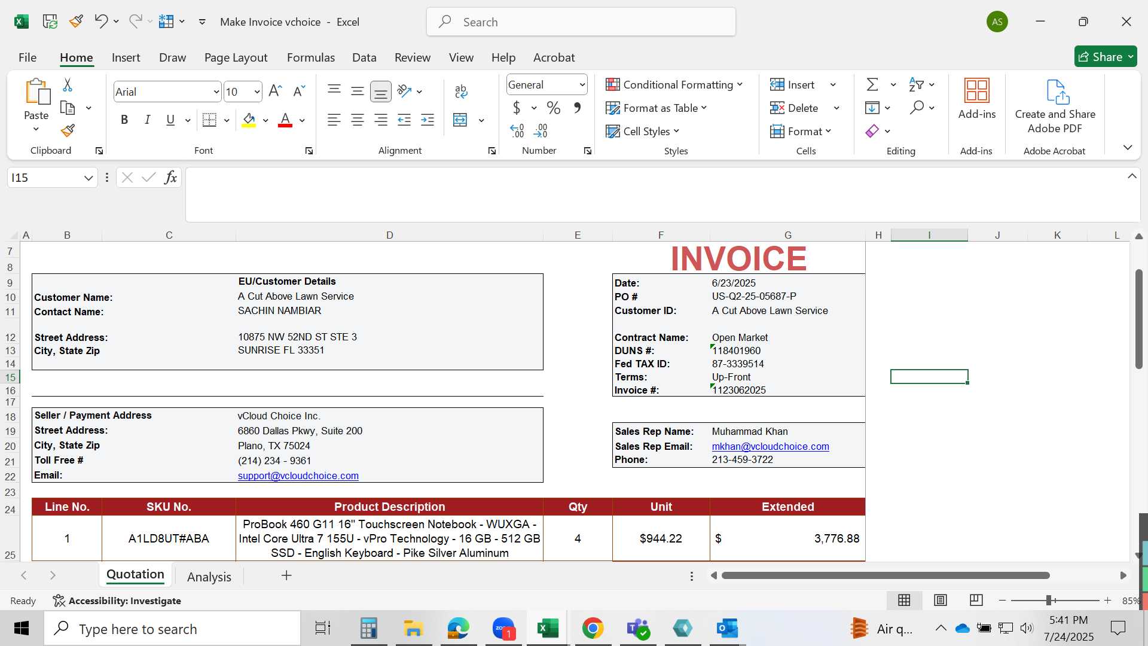This screenshot has width=1148, height=646.
Task: Click the Wrap Text icon
Action: pyautogui.click(x=461, y=91)
